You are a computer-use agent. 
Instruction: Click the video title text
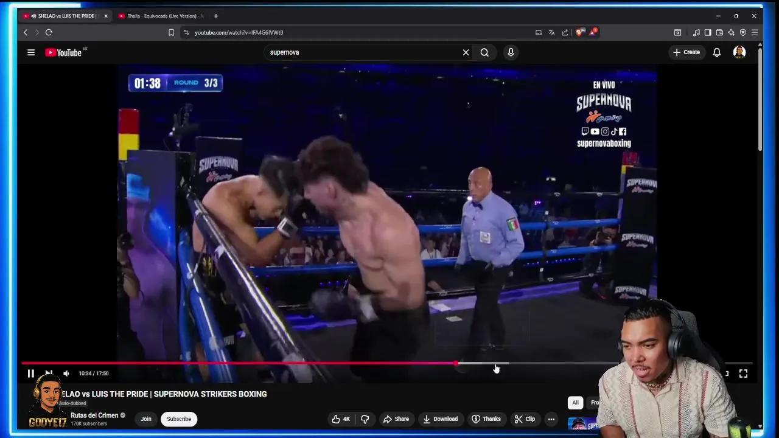pyautogui.click(x=164, y=394)
